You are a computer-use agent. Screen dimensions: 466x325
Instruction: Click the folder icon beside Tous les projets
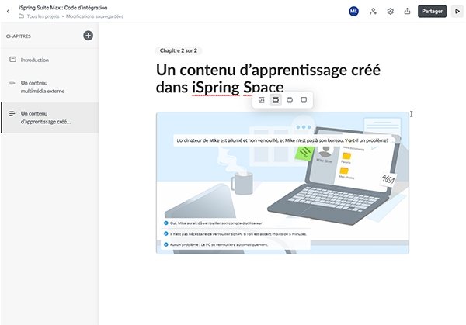click(22, 16)
